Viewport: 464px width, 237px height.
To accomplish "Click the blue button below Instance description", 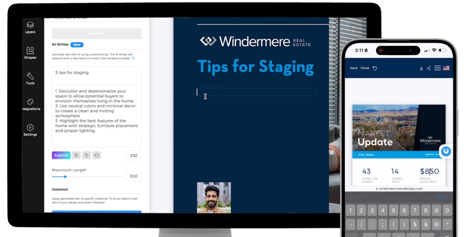I will (x=97, y=211).
